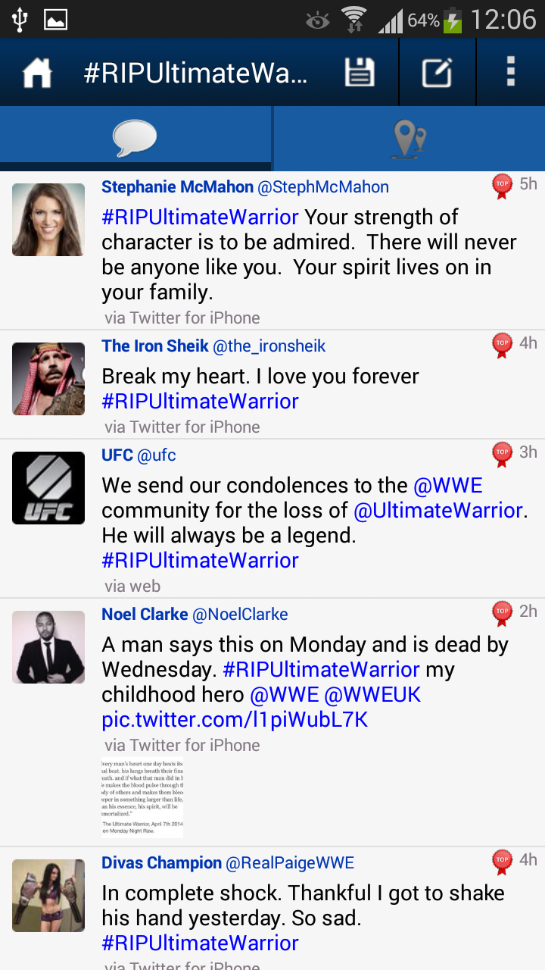Open the three-dot overflow menu

[511, 73]
